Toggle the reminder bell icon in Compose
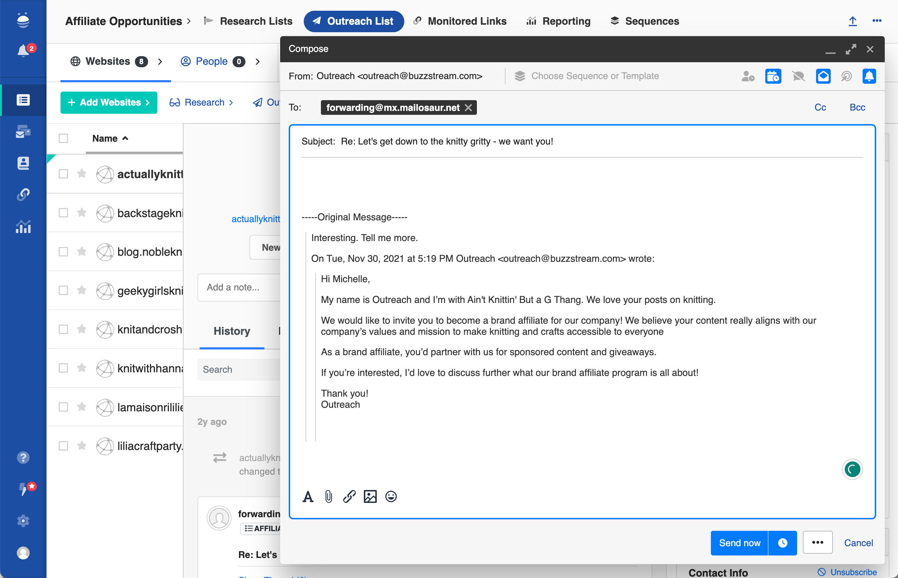 [x=869, y=76]
